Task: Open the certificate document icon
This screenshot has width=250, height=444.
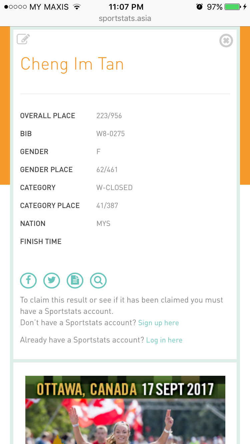Action: [75, 281]
